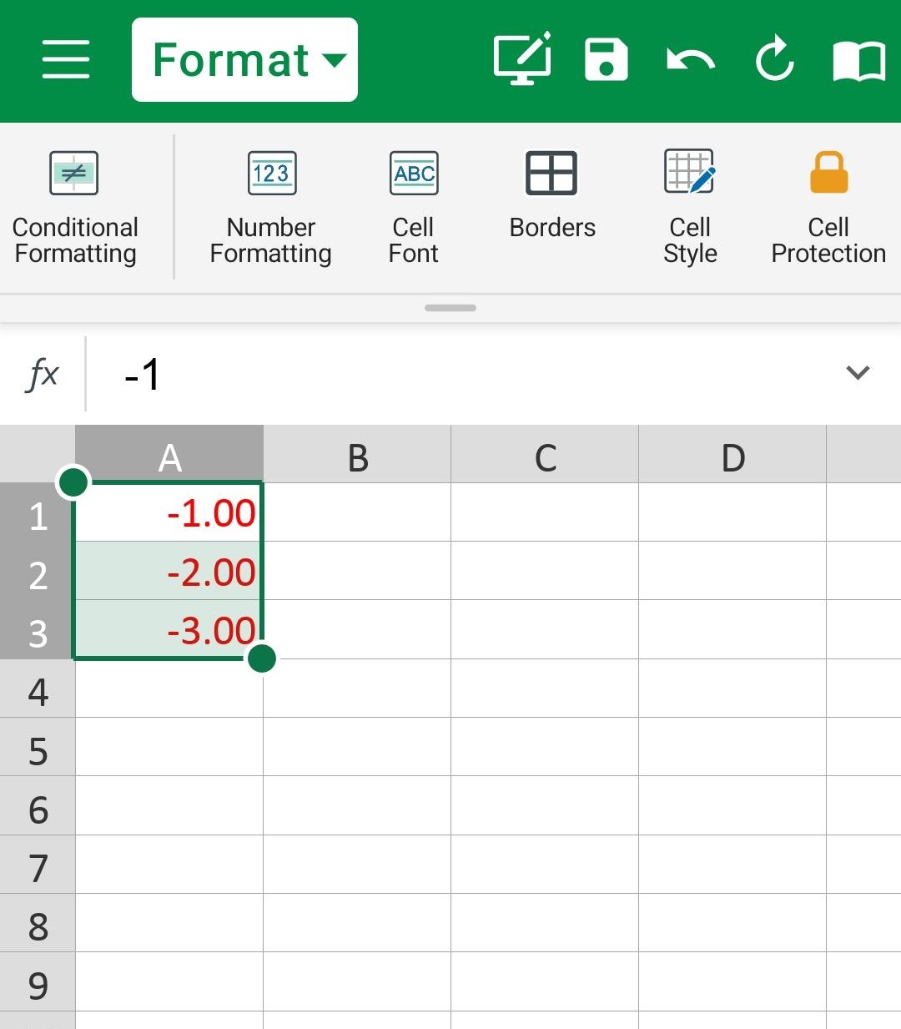Select column C header

[x=545, y=454]
